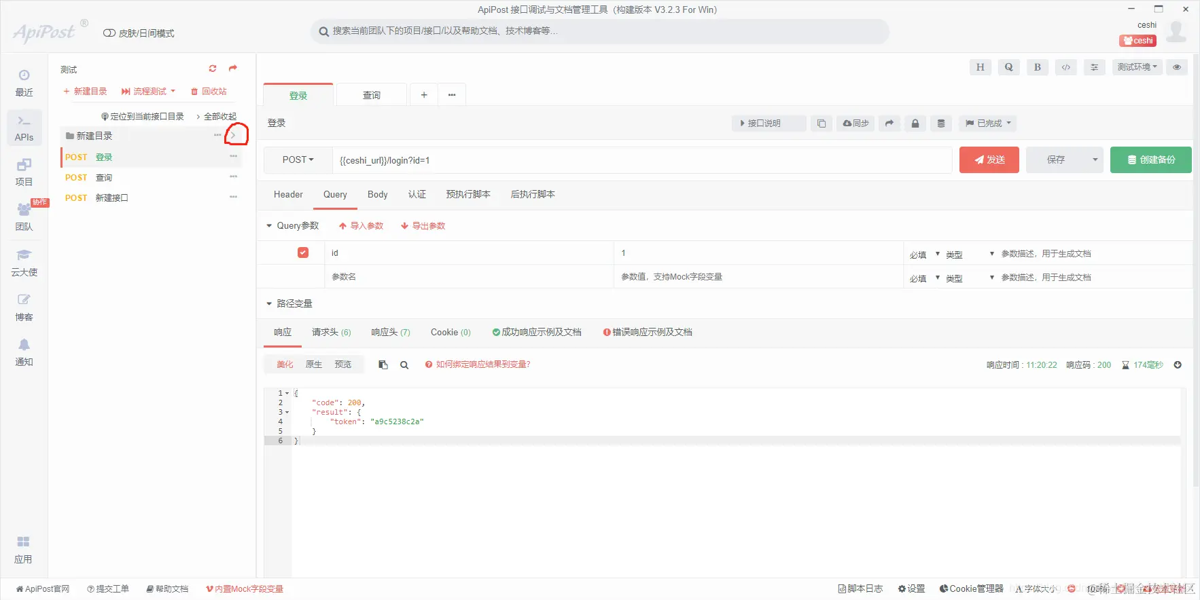Click the copy interface icon near 接口说明

(x=821, y=124)
